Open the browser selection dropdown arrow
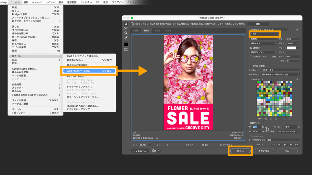Screen dimensions: 312x175 (159, 151)
